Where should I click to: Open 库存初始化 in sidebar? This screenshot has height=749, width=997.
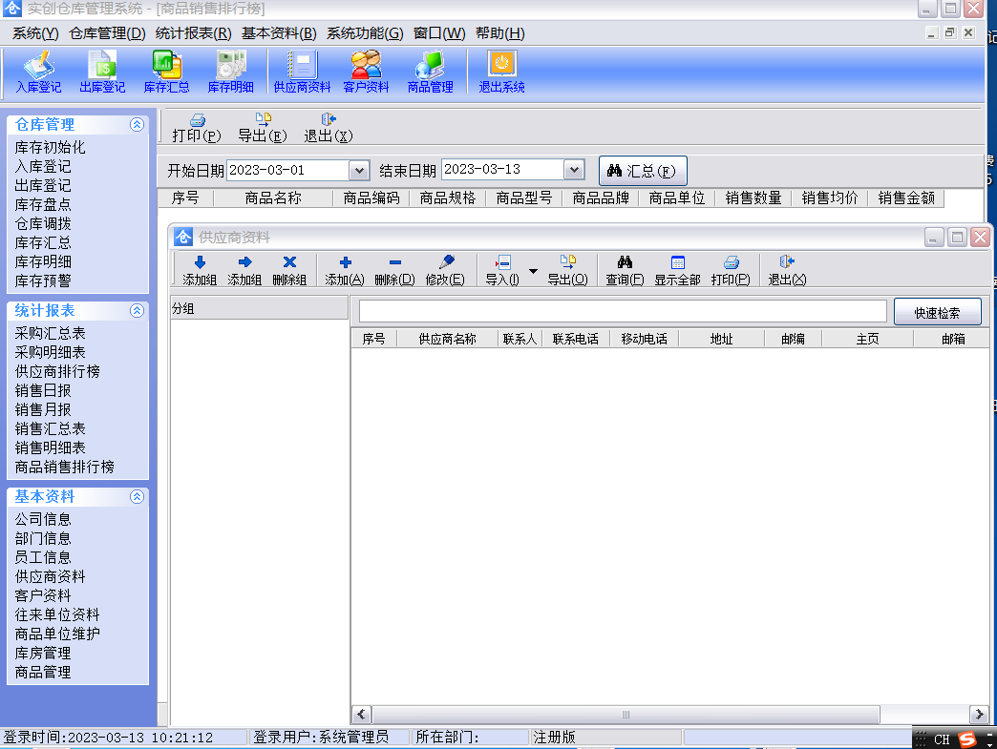[x=51, y=147]
